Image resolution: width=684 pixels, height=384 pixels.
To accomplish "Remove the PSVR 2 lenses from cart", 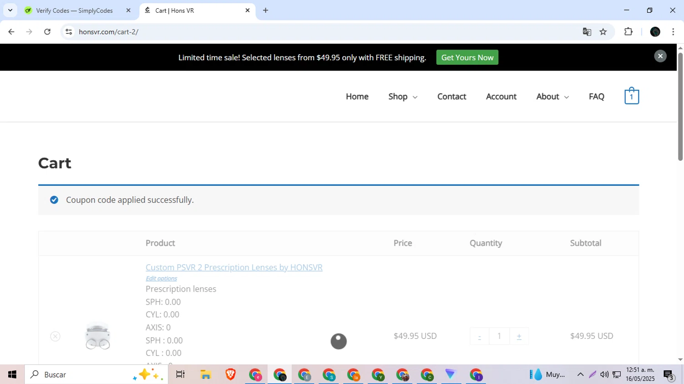I will coord(55,336).
